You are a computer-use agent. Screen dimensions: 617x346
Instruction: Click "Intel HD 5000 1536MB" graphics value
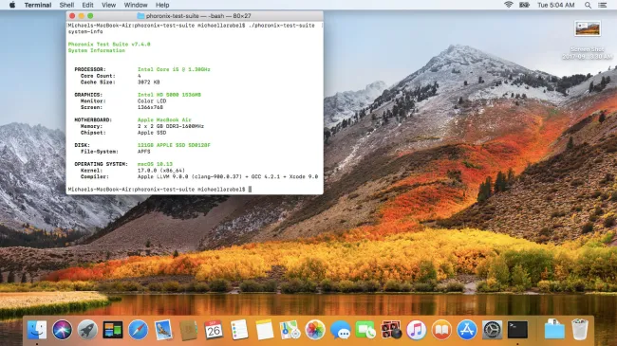(x=169, y=95)
